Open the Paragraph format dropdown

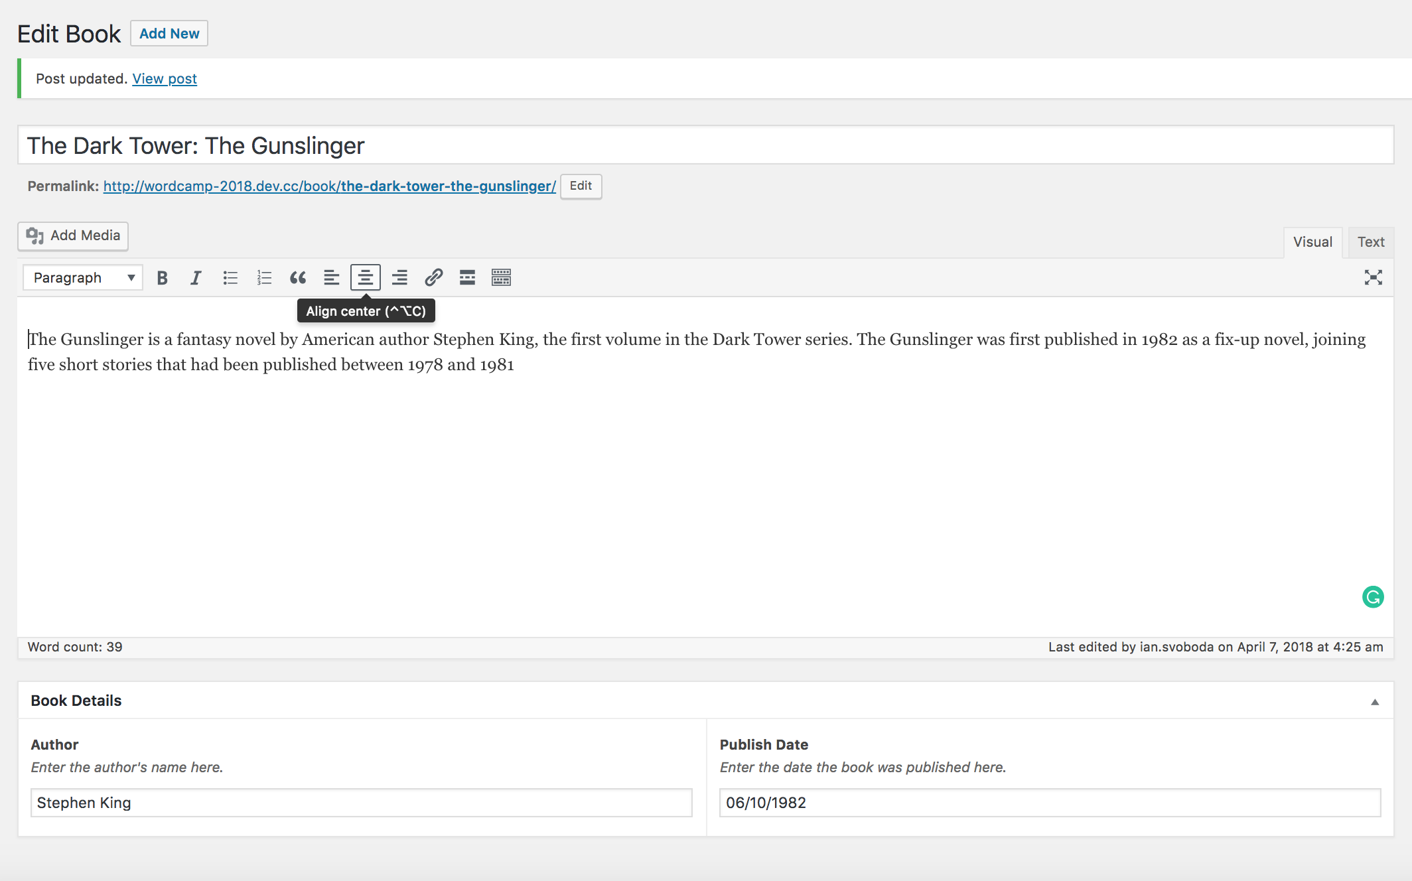[x=83, y=278]
